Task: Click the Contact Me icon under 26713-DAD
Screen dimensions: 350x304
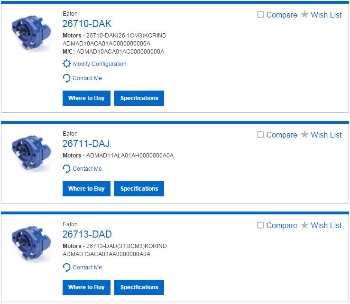Action: tap(66, 267)
